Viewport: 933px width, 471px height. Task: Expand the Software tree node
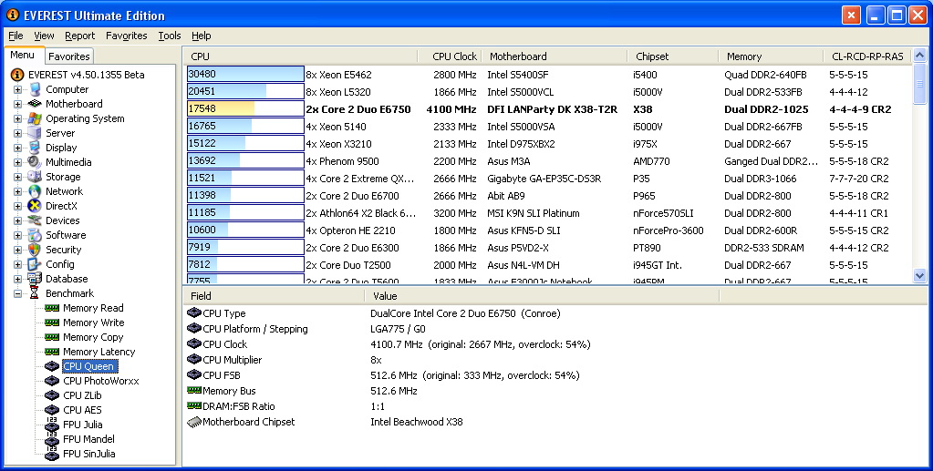point(17,235)
